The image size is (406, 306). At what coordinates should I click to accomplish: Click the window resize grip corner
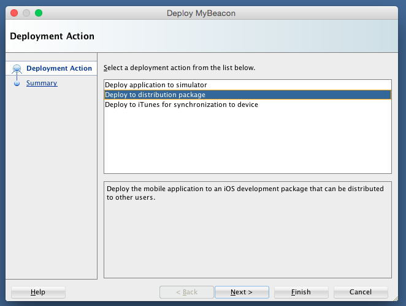coord(395,299)
